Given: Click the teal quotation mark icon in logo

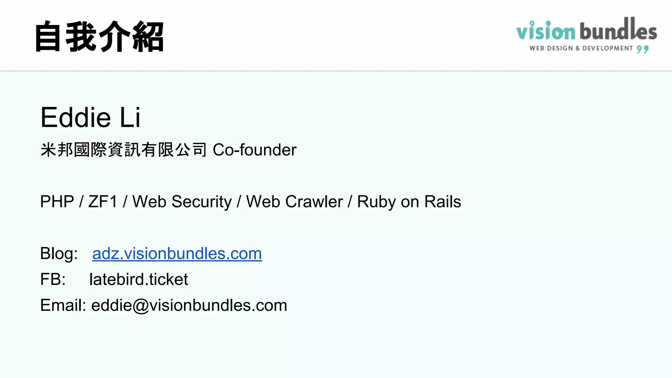Looking at the screenshot, I should click(643, 49).
